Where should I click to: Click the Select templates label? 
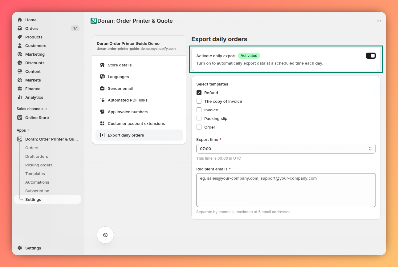(x=212, y=84)
